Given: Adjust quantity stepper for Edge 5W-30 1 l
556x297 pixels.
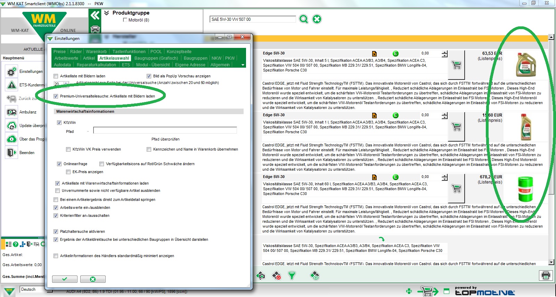Looking at the screenshot, I should point(444,116).
